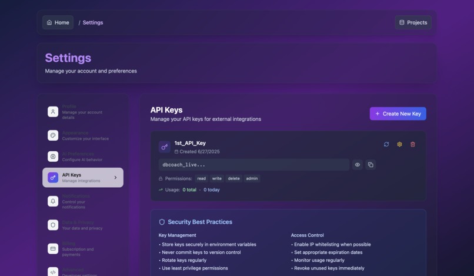Screen dimensions: 474x276
Task: Click the Settings breadcrumb link
Action: (x=93, y=22)
